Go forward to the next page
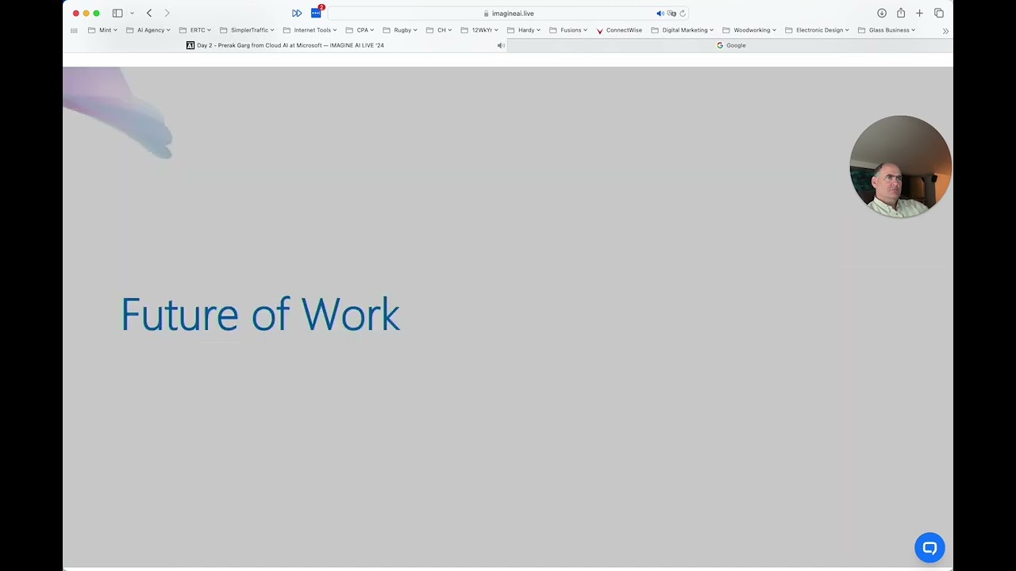Screen dimensions: 1016x571 pyautogui.click(x=167, y=13)
